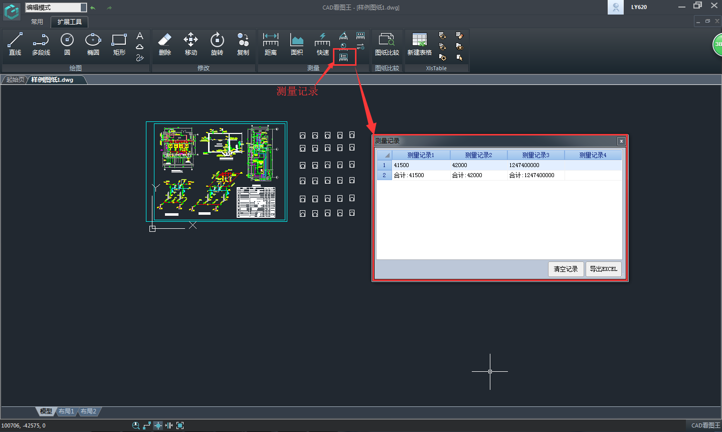Select the 直线 line drawing tool
The image size is (722, 432).
tap(15, 44)
